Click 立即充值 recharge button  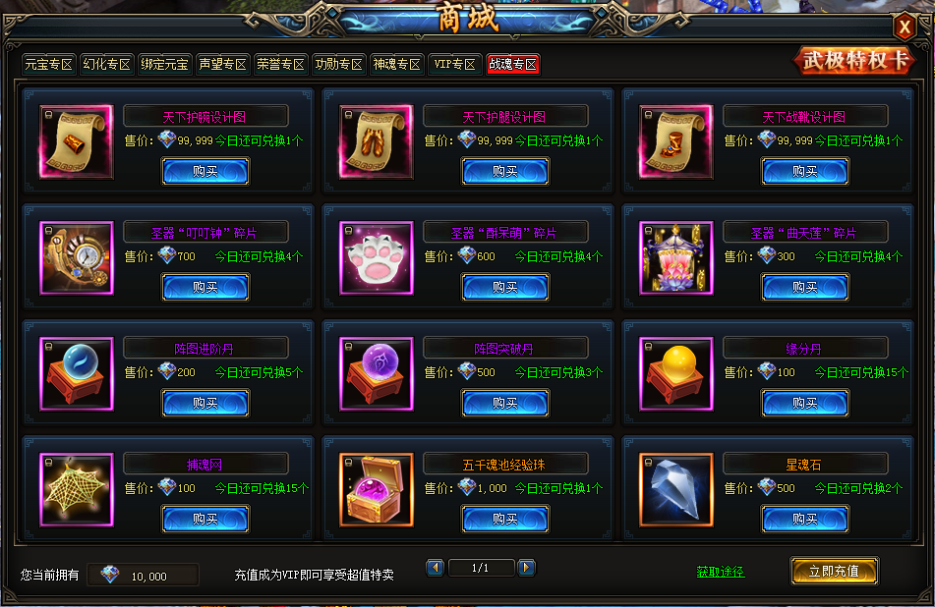pos(835,572)
